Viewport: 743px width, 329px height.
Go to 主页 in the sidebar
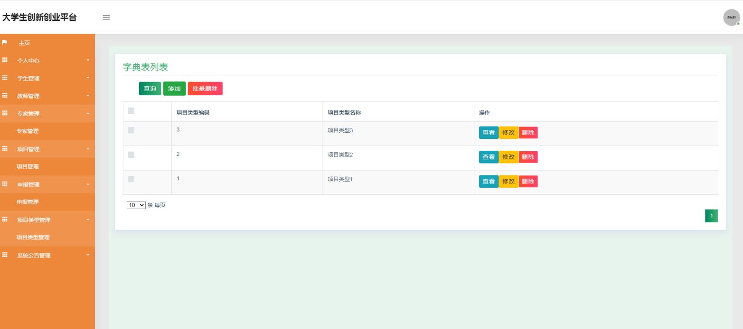(x=24, y=43)
